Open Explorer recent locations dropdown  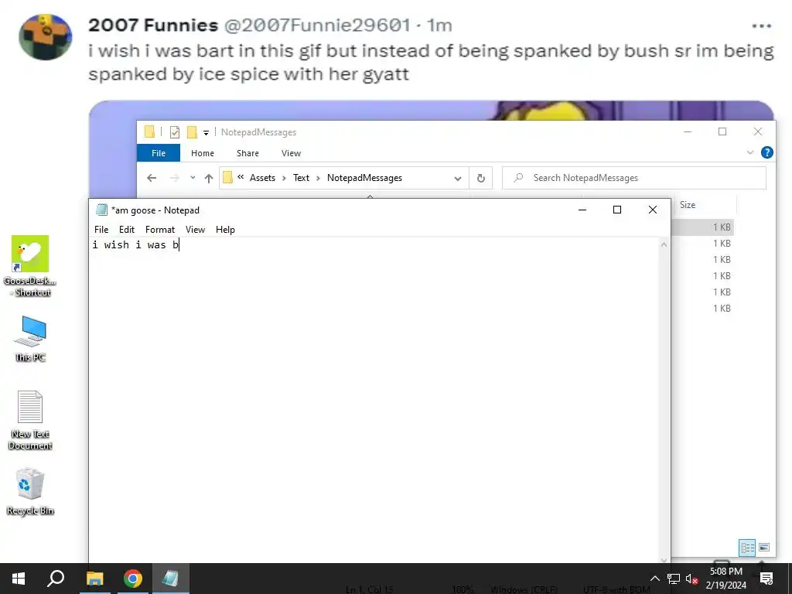pyautogui.click(x=193, y=178)
